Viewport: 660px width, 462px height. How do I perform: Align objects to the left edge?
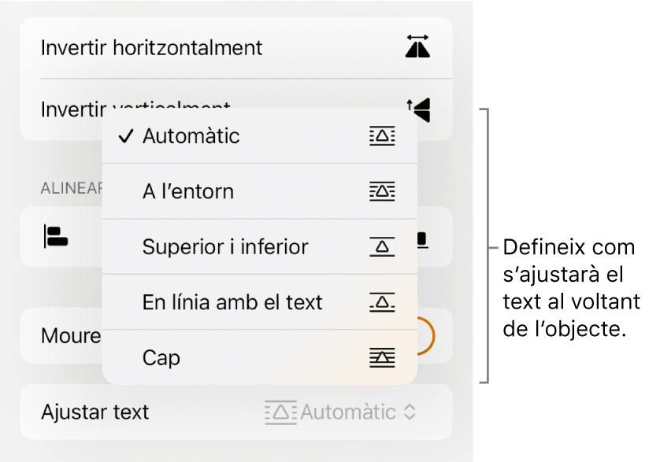(x=56, y=236)
